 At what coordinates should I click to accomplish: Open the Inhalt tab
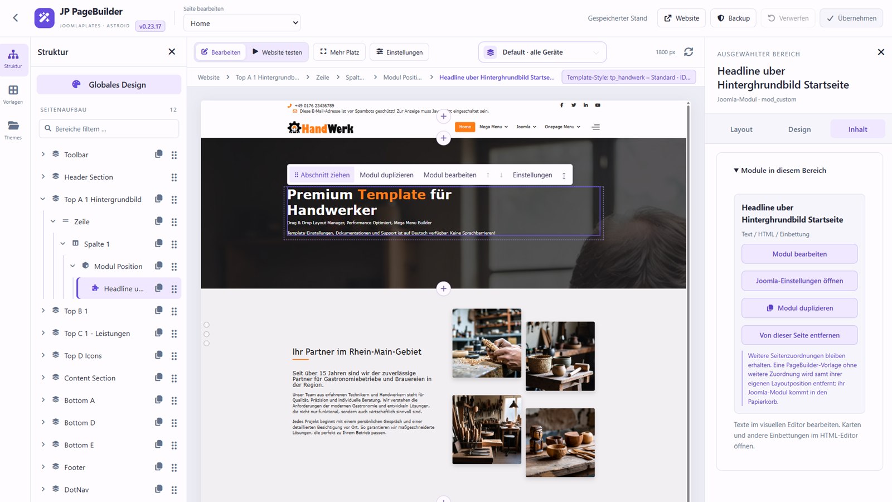pos(857,129)
